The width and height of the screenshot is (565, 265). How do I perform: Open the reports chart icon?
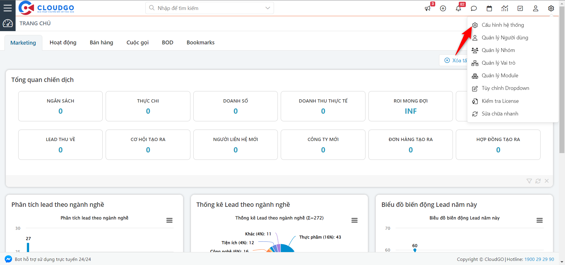click(505, 9)
